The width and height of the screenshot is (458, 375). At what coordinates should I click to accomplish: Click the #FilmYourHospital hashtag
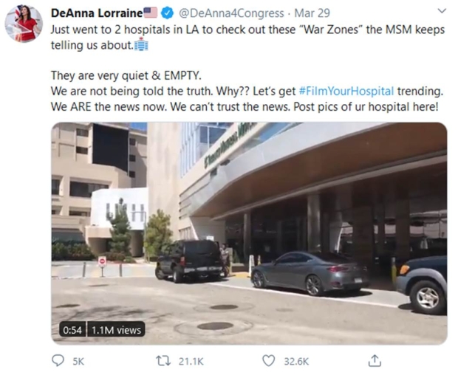346,90
